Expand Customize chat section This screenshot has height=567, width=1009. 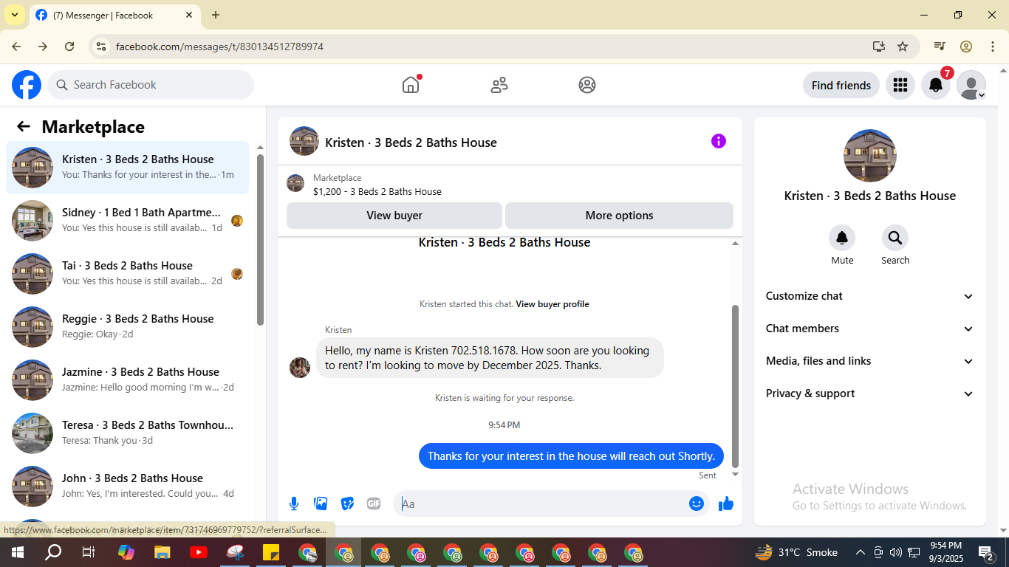tap(870, 296)
